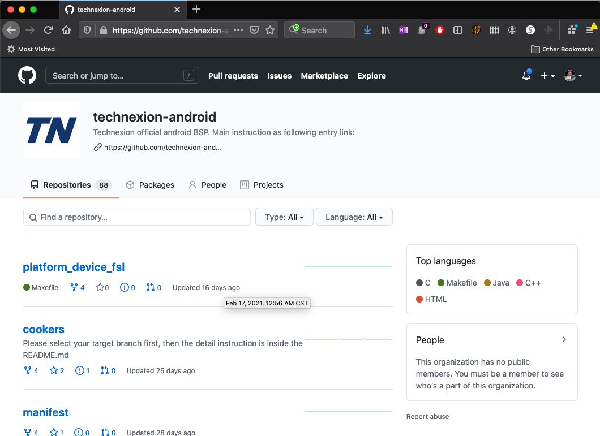Filter by Makefile in Top languages
This screenshot has height=436, width=600.
[457, 283]
